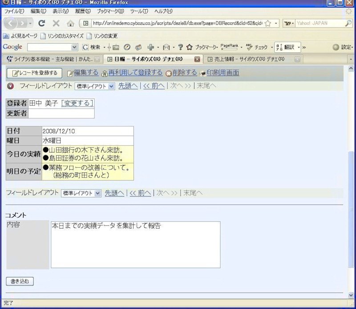
Task: Click レコードを登録する button
Action: [x=34, y=73]
